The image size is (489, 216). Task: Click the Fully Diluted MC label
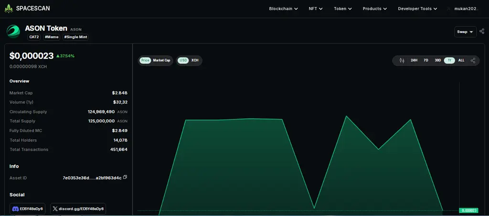pos(26,130)
